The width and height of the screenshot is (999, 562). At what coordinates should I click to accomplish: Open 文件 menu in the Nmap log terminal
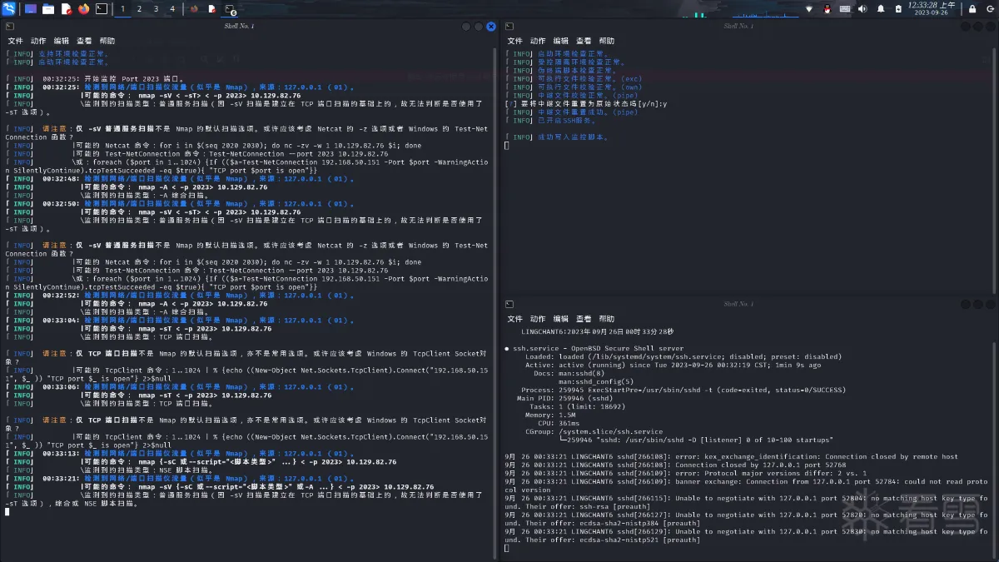tap(15, 41)
